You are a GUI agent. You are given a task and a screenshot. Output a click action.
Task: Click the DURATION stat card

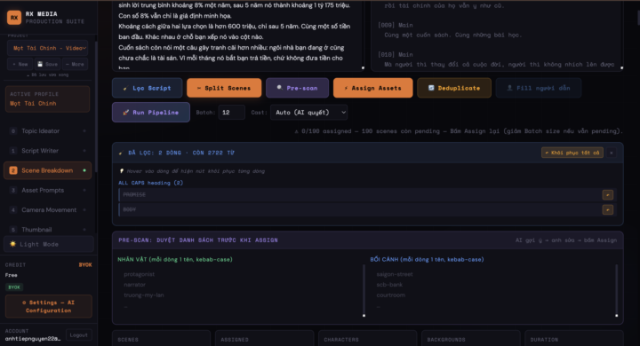tap(574, 339)
